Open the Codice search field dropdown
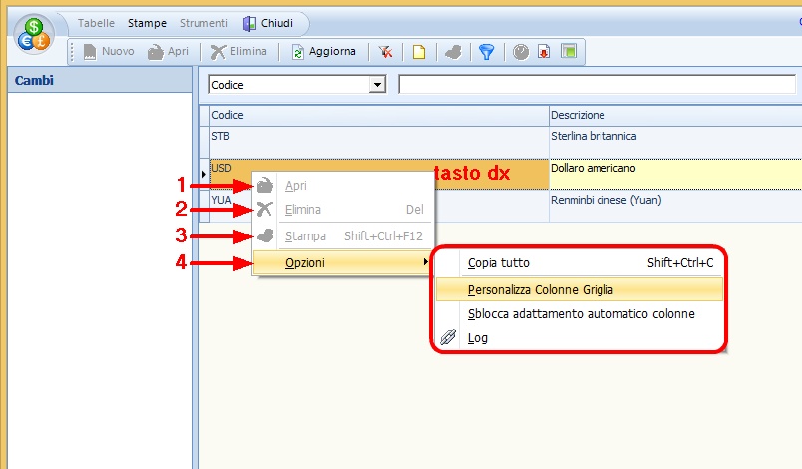Image resolution: width=802 pixels, height=469 pixels. (377, 85)
